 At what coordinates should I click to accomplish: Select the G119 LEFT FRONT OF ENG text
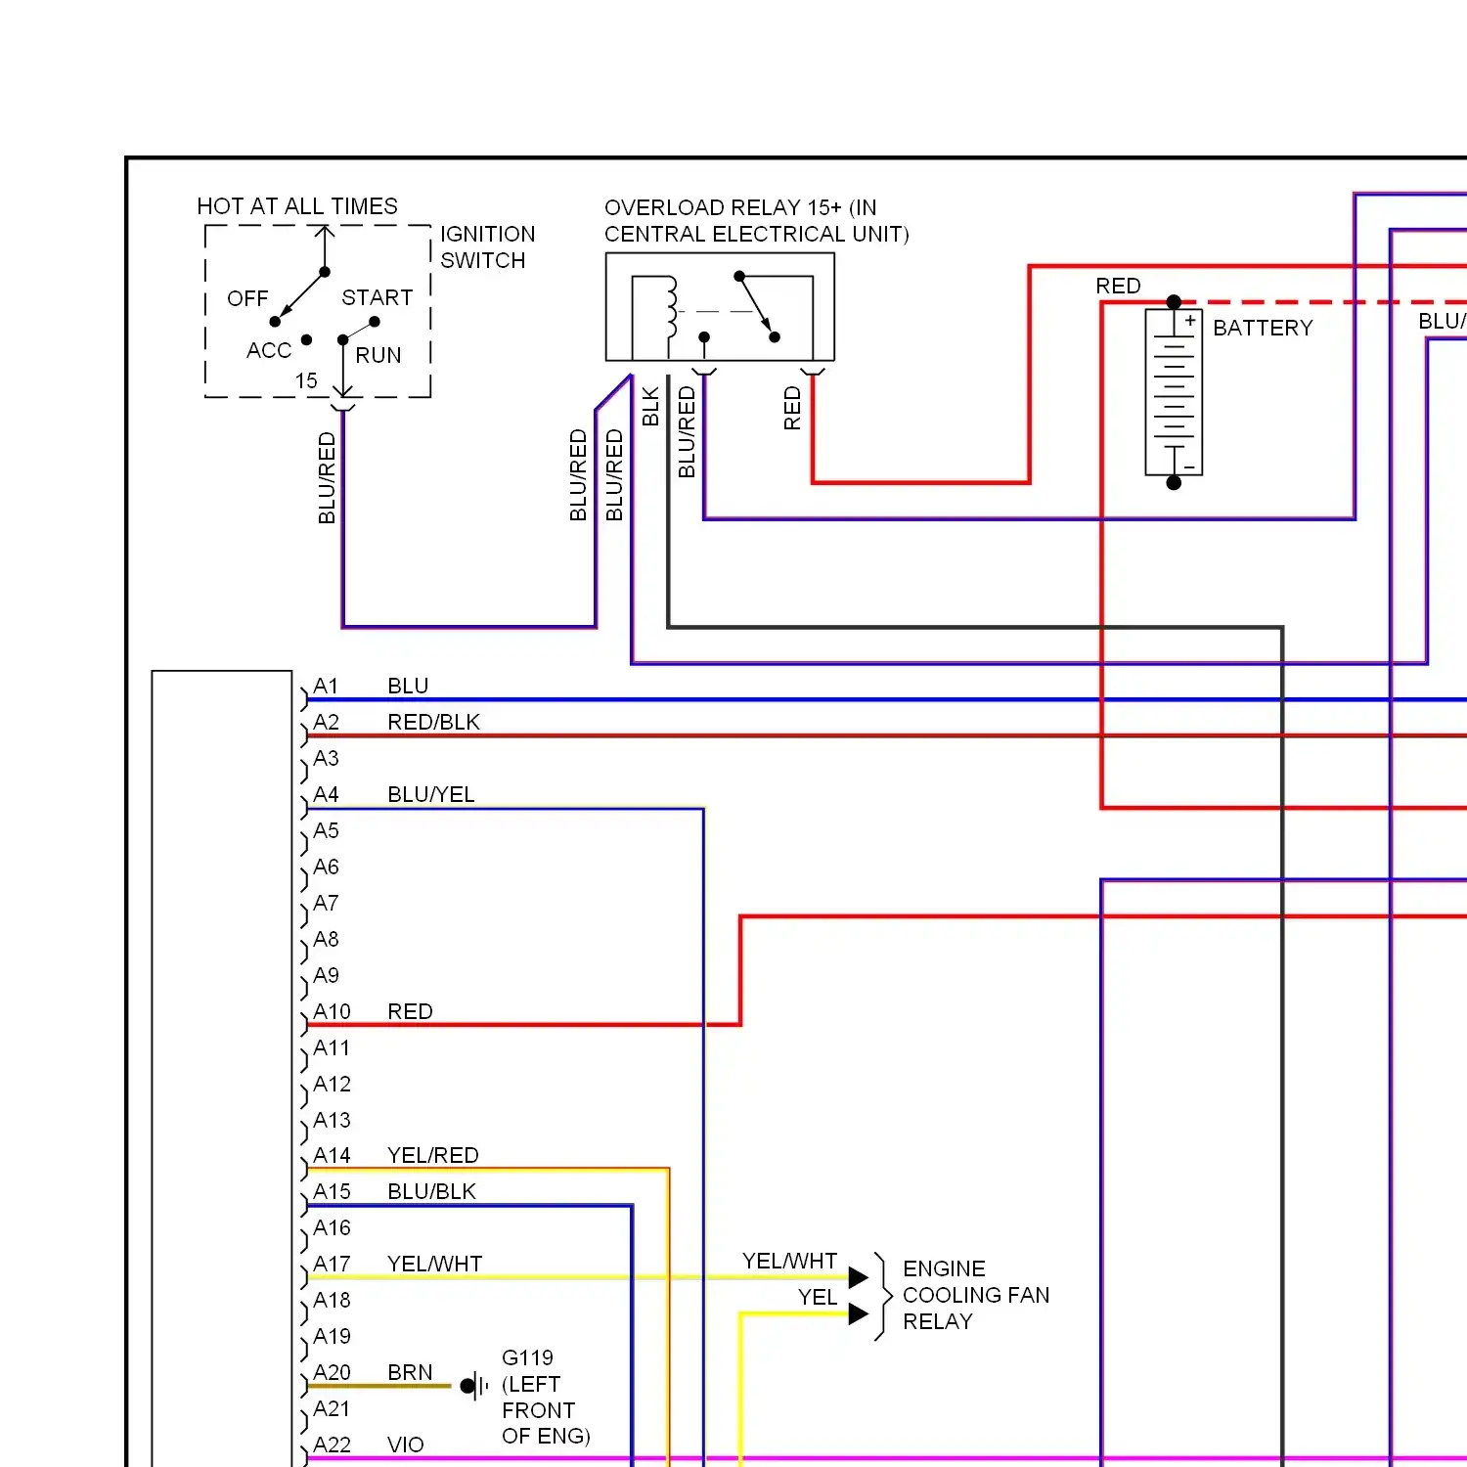(546, 1397)
